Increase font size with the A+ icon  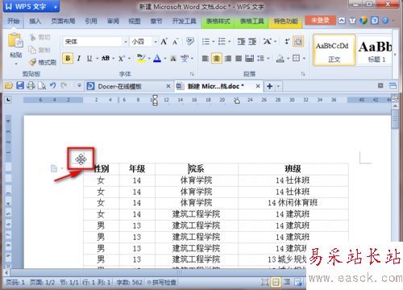click(164, 42)
